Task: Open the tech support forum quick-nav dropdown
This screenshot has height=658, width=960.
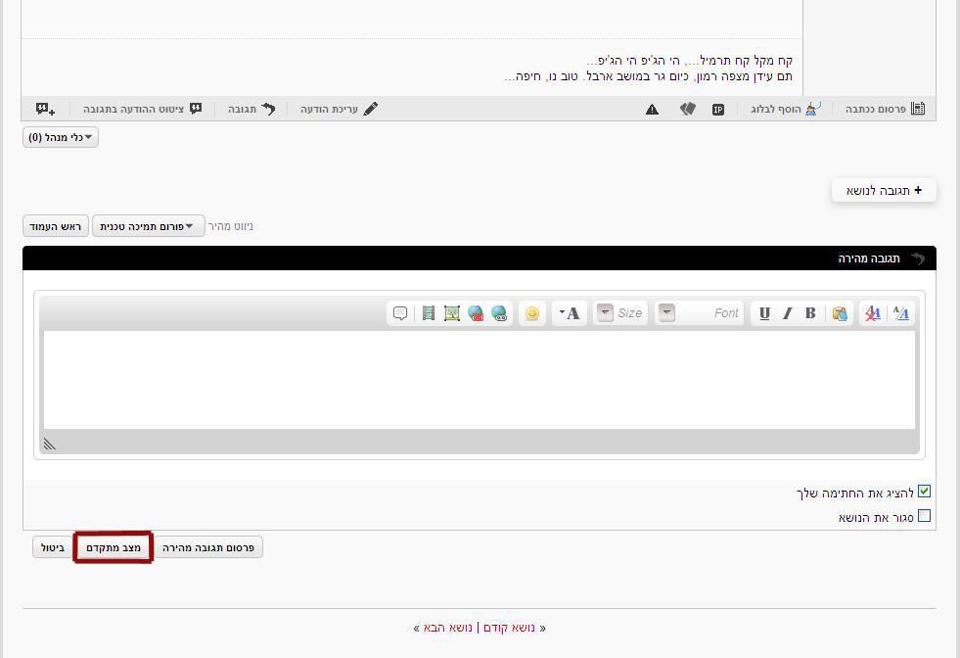Action: (148, 226)
